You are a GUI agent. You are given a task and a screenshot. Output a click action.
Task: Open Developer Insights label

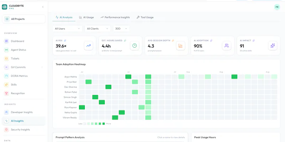22,112
